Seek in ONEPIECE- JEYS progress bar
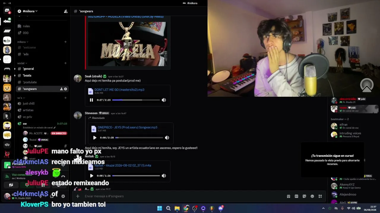The height and width of the screenshot is (213, 380). [139, 138]
